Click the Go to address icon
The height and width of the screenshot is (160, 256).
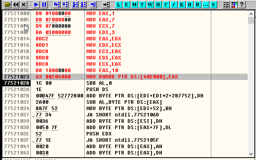pyautogui.click(x=106, y=5)
